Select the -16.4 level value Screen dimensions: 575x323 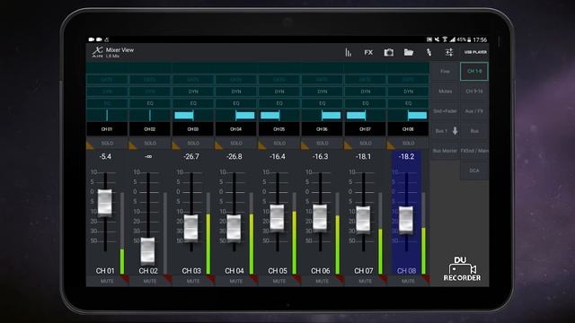coord(278,157)
